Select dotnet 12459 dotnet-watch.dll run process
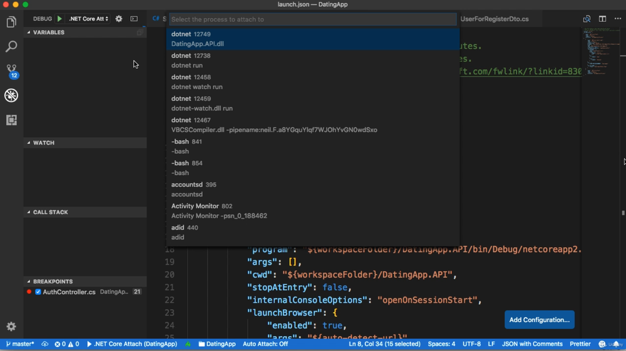Image resolution: width=626 pixels, height=351 pixels. pos(312,103)
